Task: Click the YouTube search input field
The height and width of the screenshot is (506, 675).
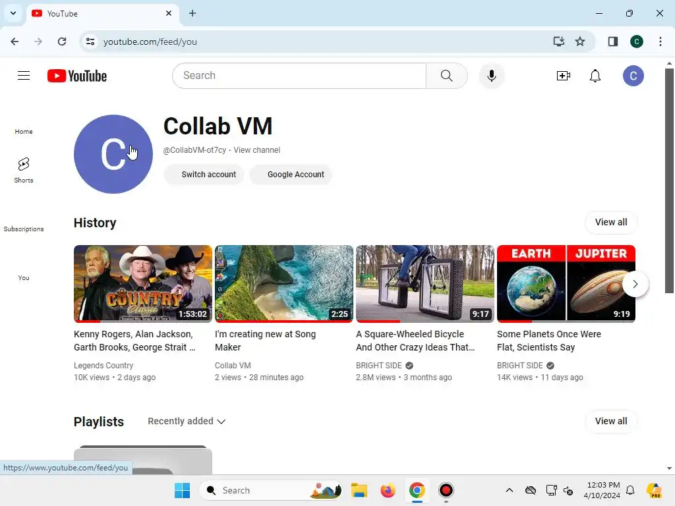Action: [300, 76]
